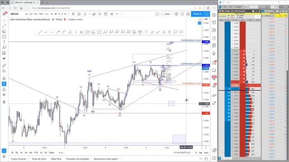Click the time zone clock (UTC+2)
The height and width of the screenshot is (162, 289).
(x=182, y=153)
